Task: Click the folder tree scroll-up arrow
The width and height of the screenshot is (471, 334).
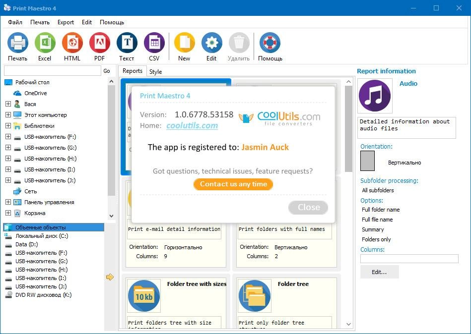Action: [112, 82]
